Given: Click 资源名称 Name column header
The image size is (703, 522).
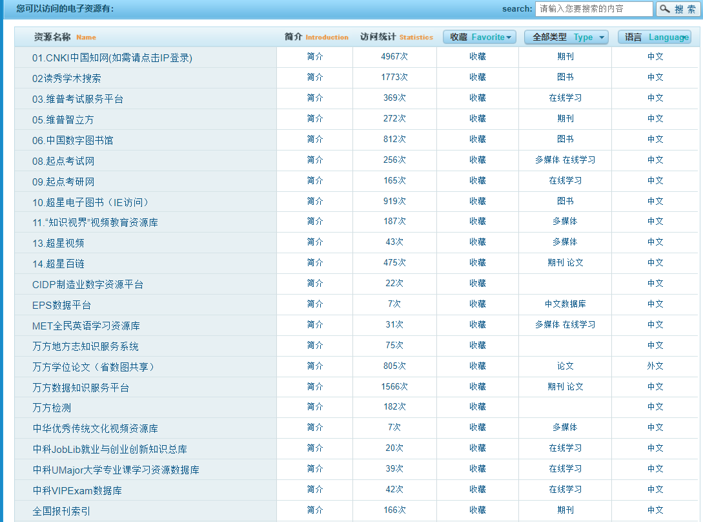Looking at the screenshot, I should 65,37.
